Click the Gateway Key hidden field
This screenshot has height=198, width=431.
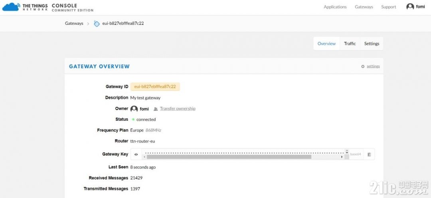tap(244, 152)
